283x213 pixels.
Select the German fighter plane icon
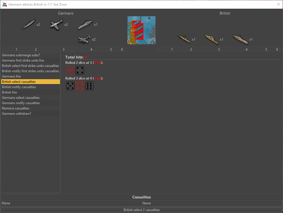[57, 25]
